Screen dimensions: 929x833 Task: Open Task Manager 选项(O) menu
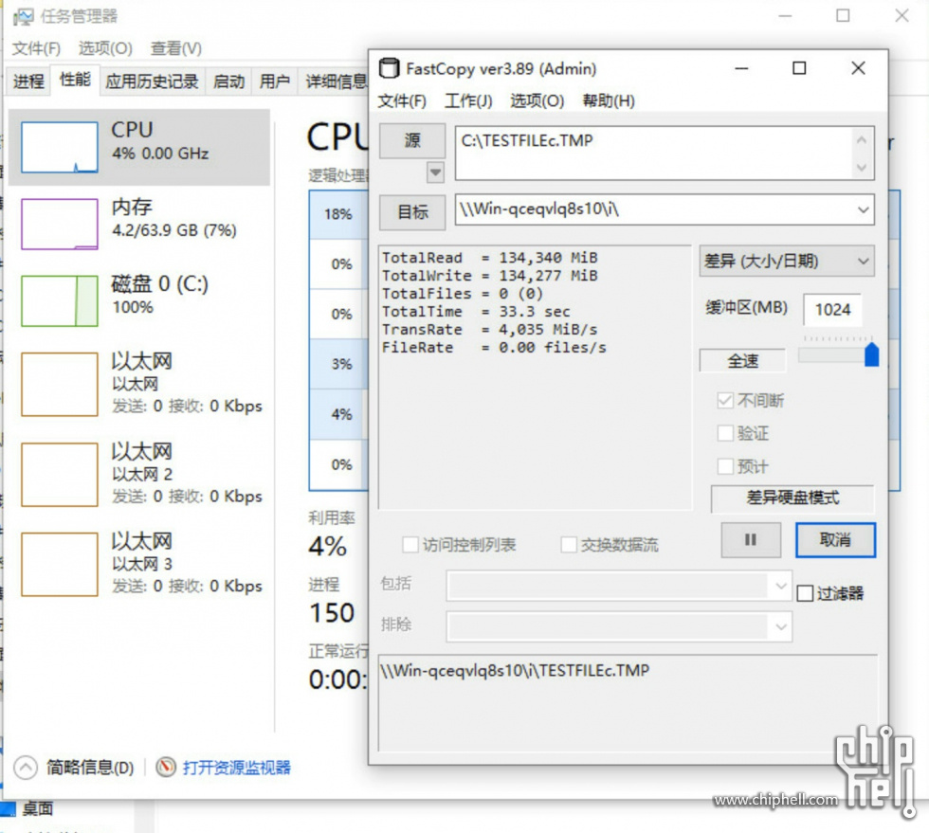point(105,48)
